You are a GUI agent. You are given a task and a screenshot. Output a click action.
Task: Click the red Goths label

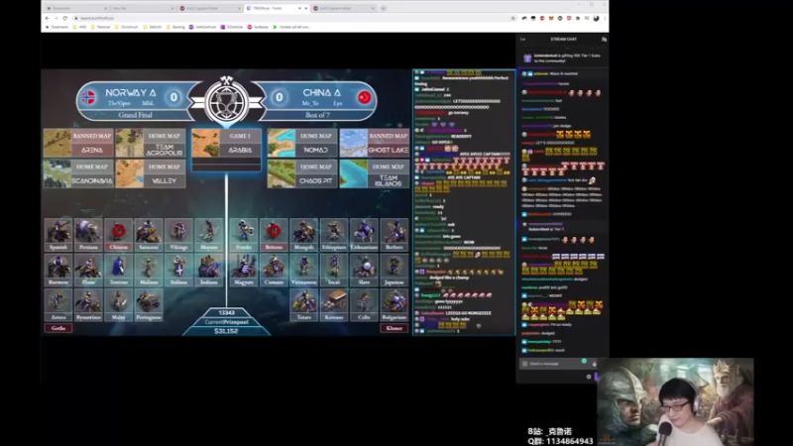point(58,328)
